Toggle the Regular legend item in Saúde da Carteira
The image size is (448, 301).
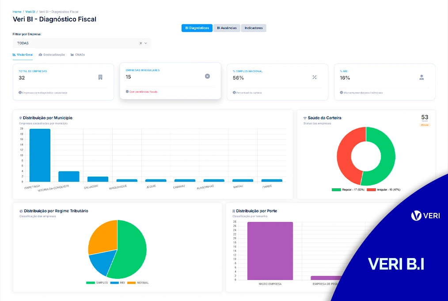348,189
